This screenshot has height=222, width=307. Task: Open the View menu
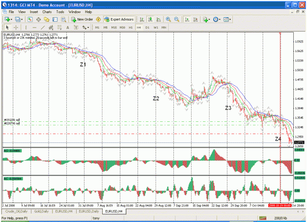(22, 12)
